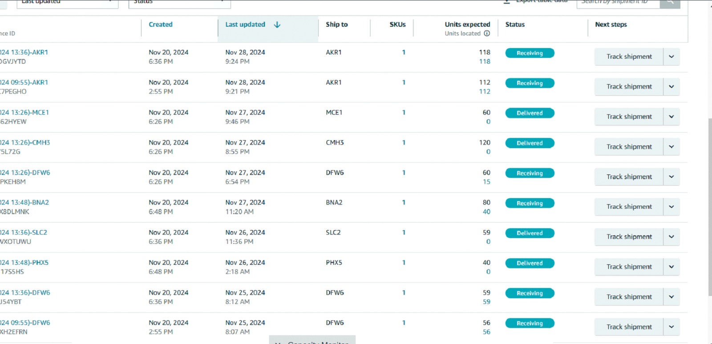Image resolution: width=712 pixels, height=344 pixels.
Task: Expand action chevron for CMH3 shipment
Action: coord(672,147)
